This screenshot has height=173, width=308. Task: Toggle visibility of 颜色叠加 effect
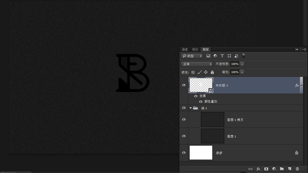pos(201,102)
